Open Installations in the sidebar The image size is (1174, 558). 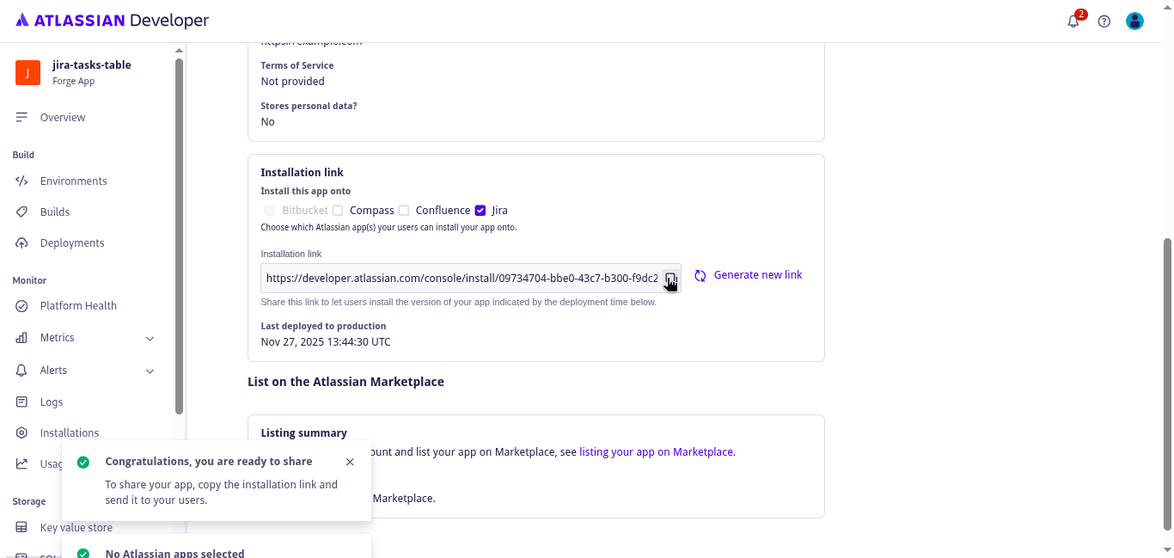click(69, 432)
